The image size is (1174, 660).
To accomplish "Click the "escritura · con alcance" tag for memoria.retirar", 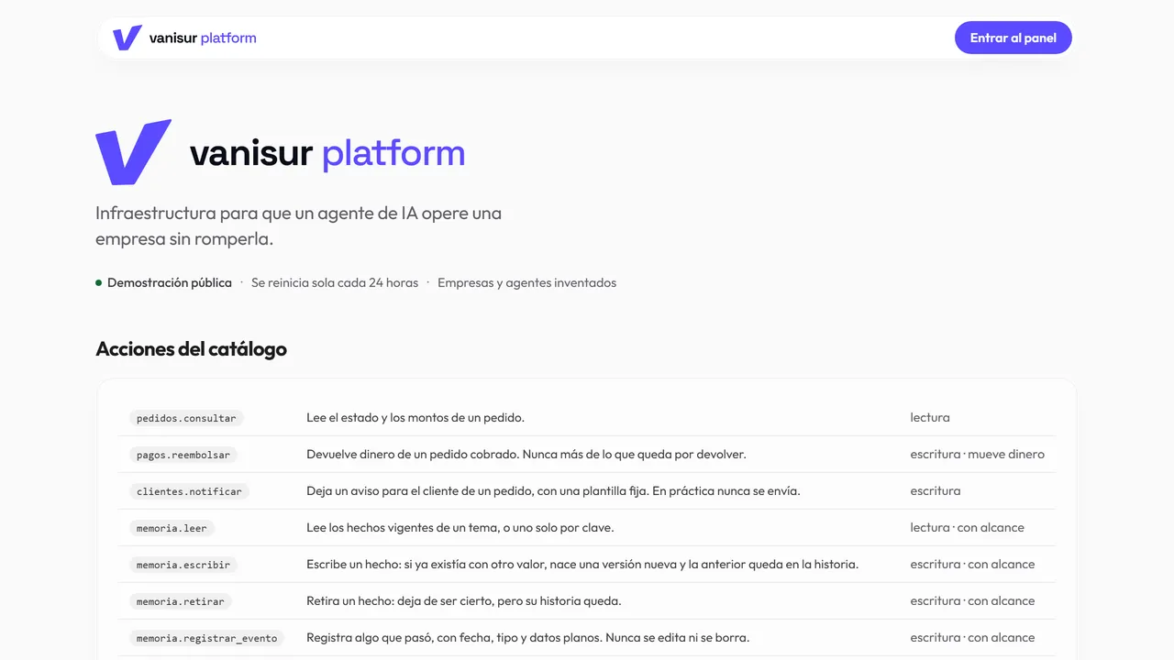I will pos(972,601).
